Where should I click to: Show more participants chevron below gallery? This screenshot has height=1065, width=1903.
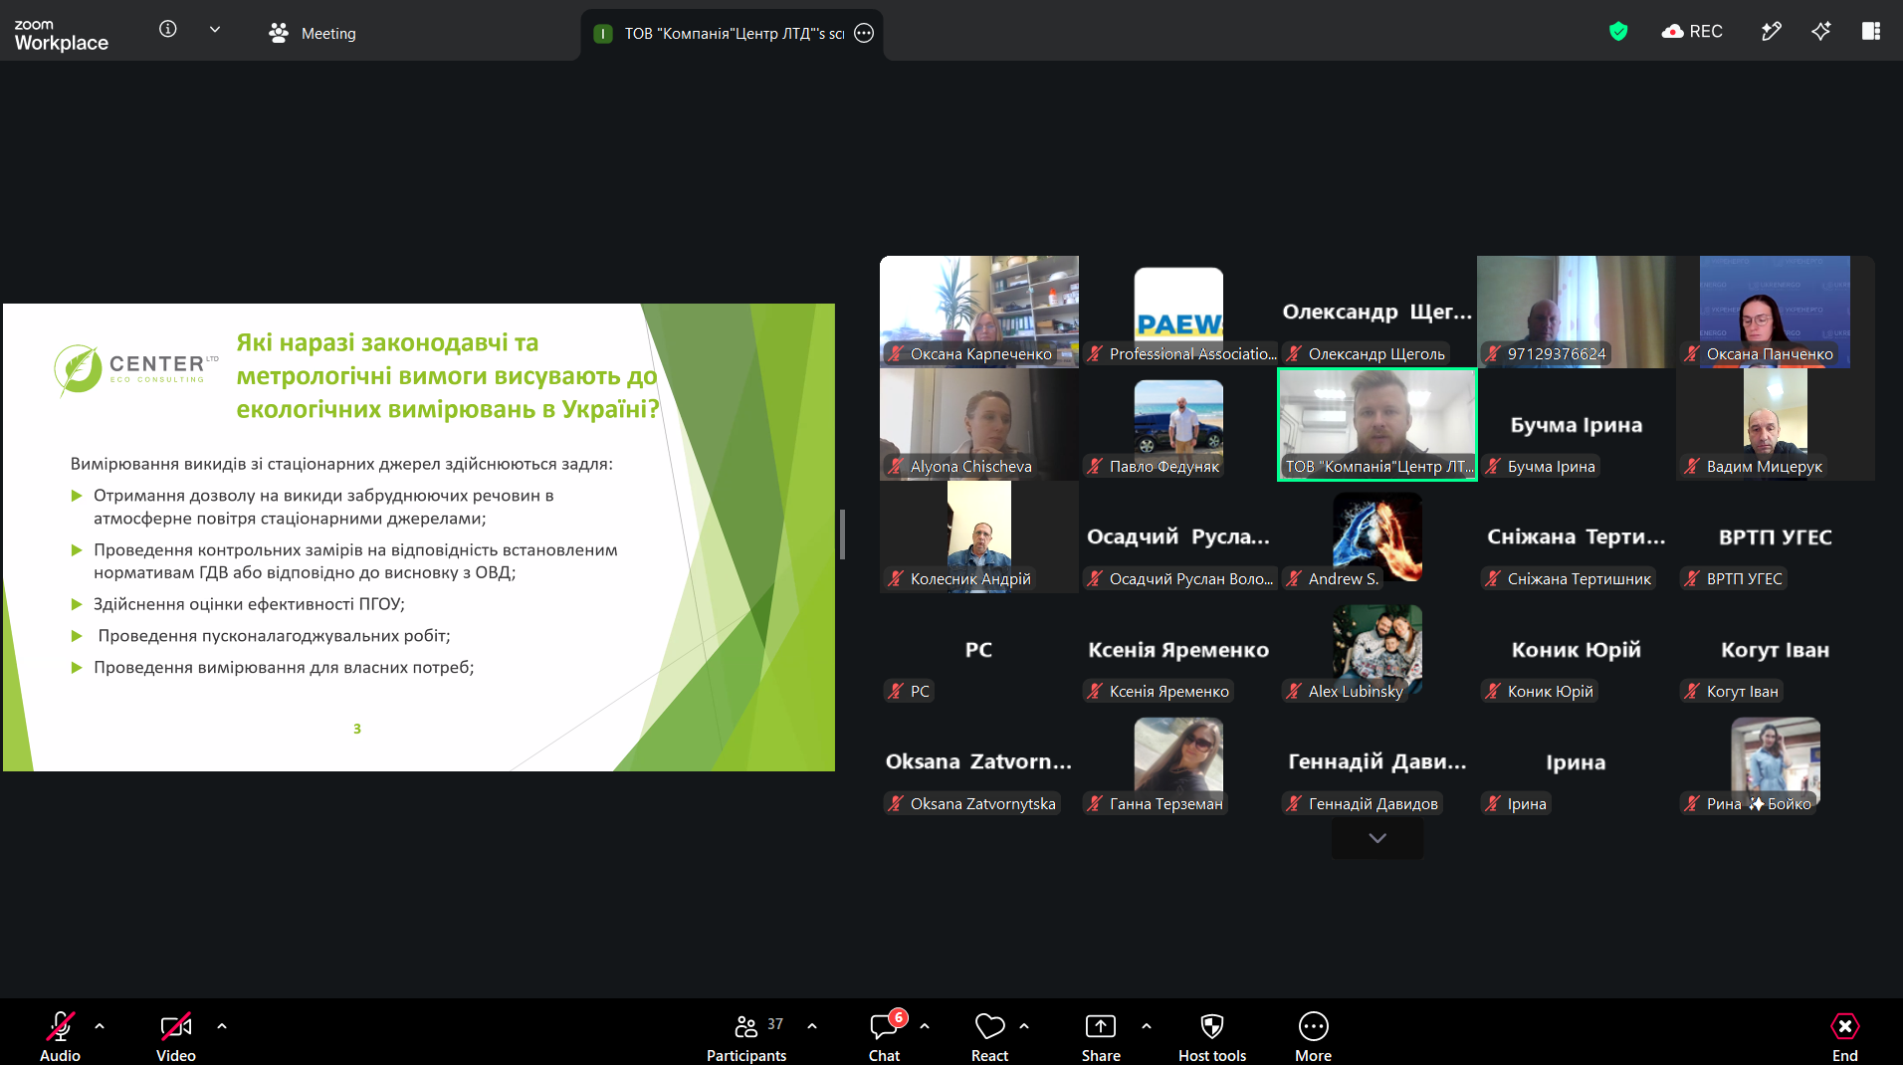click(1377, 838)
